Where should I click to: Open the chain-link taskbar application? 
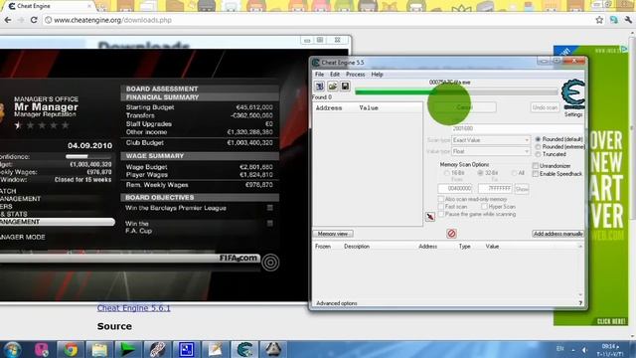point(157,349)
